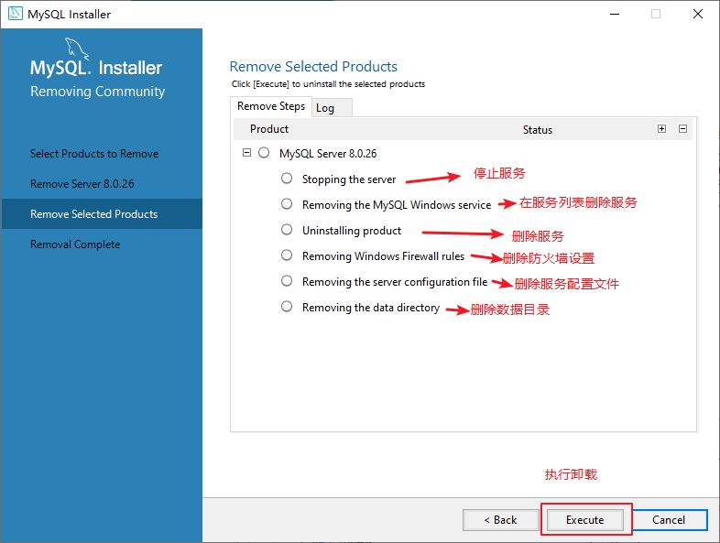Click the MySQL Installer title bar icon
This screenshot has width=720, height=543.
pos(16,14)
